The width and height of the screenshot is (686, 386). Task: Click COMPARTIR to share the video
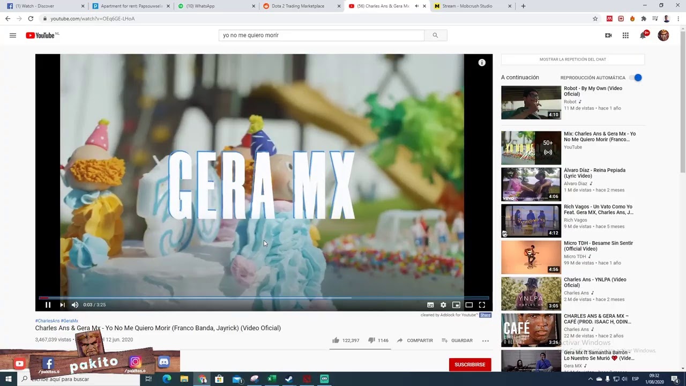click(415, 340)
